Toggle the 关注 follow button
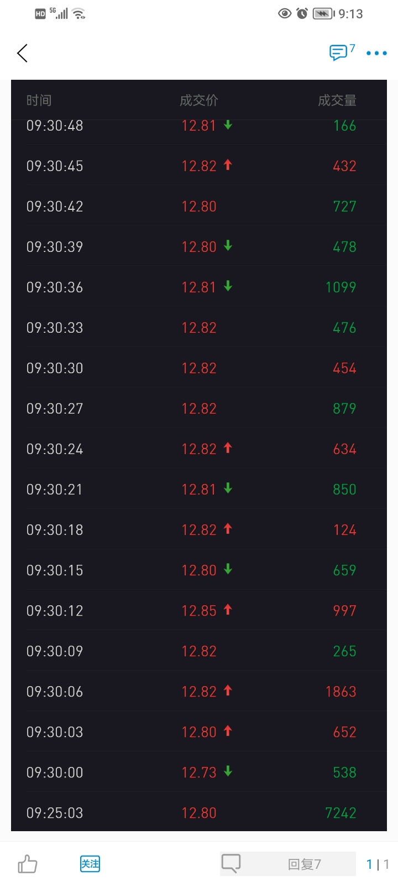 coord(90,864)
